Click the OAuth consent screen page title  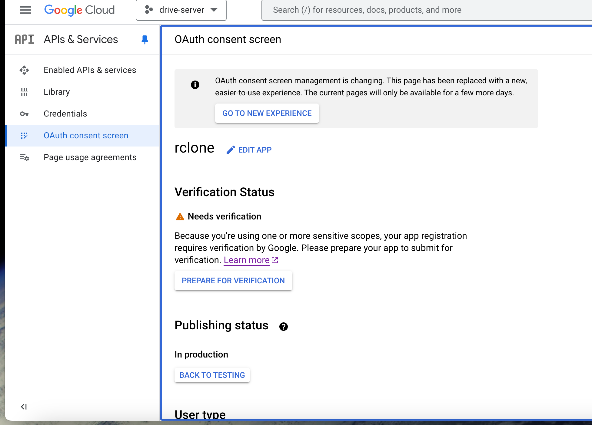(x=228, y=39)
